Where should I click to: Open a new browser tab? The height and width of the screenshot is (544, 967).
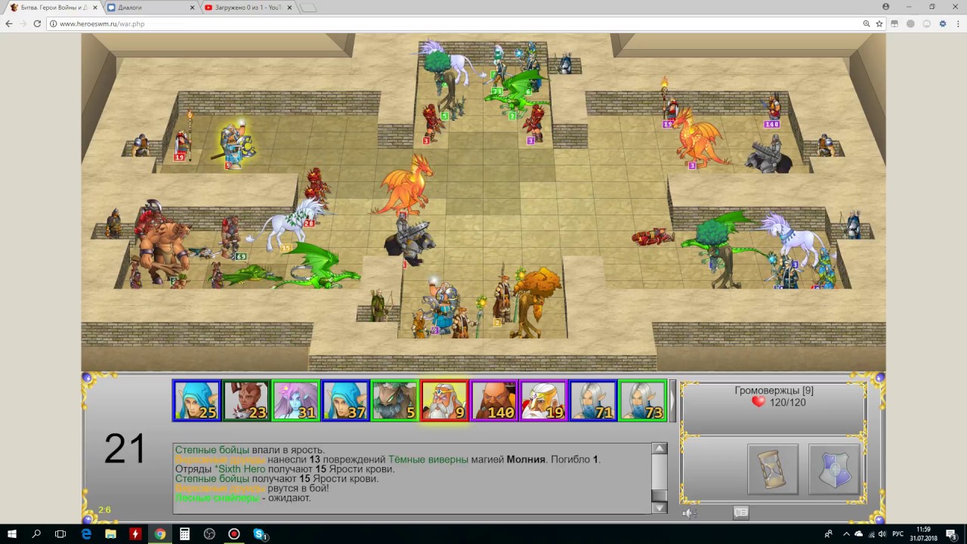click(308, 8)
